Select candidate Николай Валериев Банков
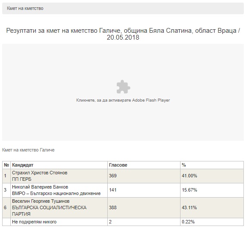This screenshot has width=246, height=229. 40,187
